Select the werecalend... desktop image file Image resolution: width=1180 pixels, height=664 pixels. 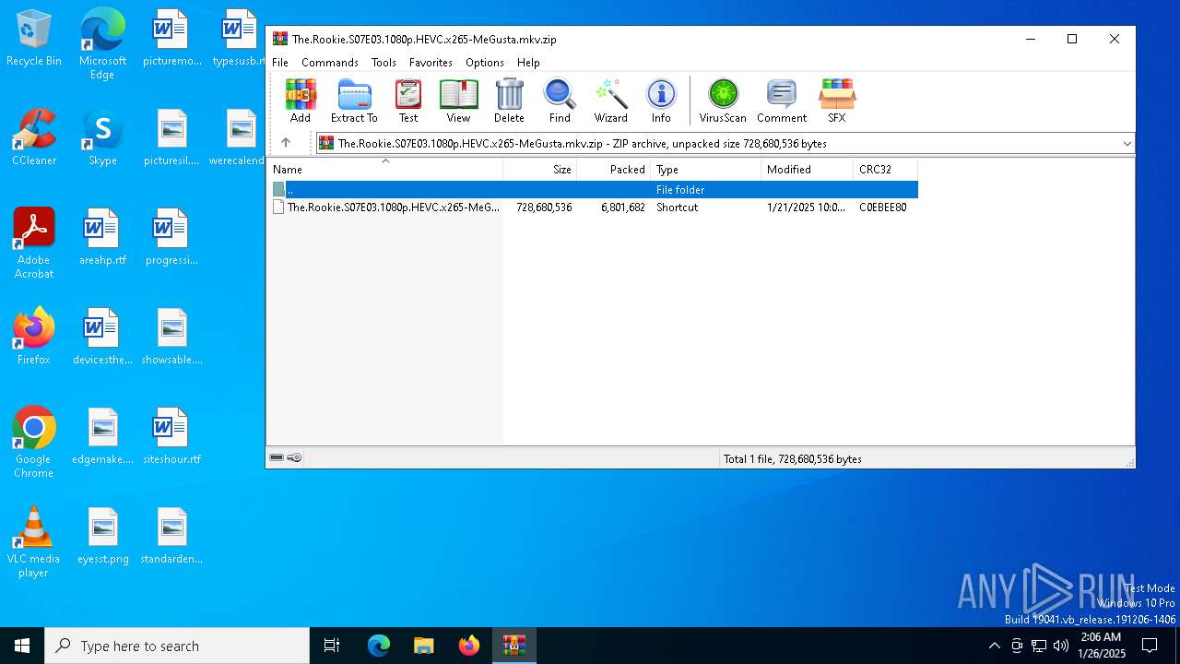tap(238, 137)
